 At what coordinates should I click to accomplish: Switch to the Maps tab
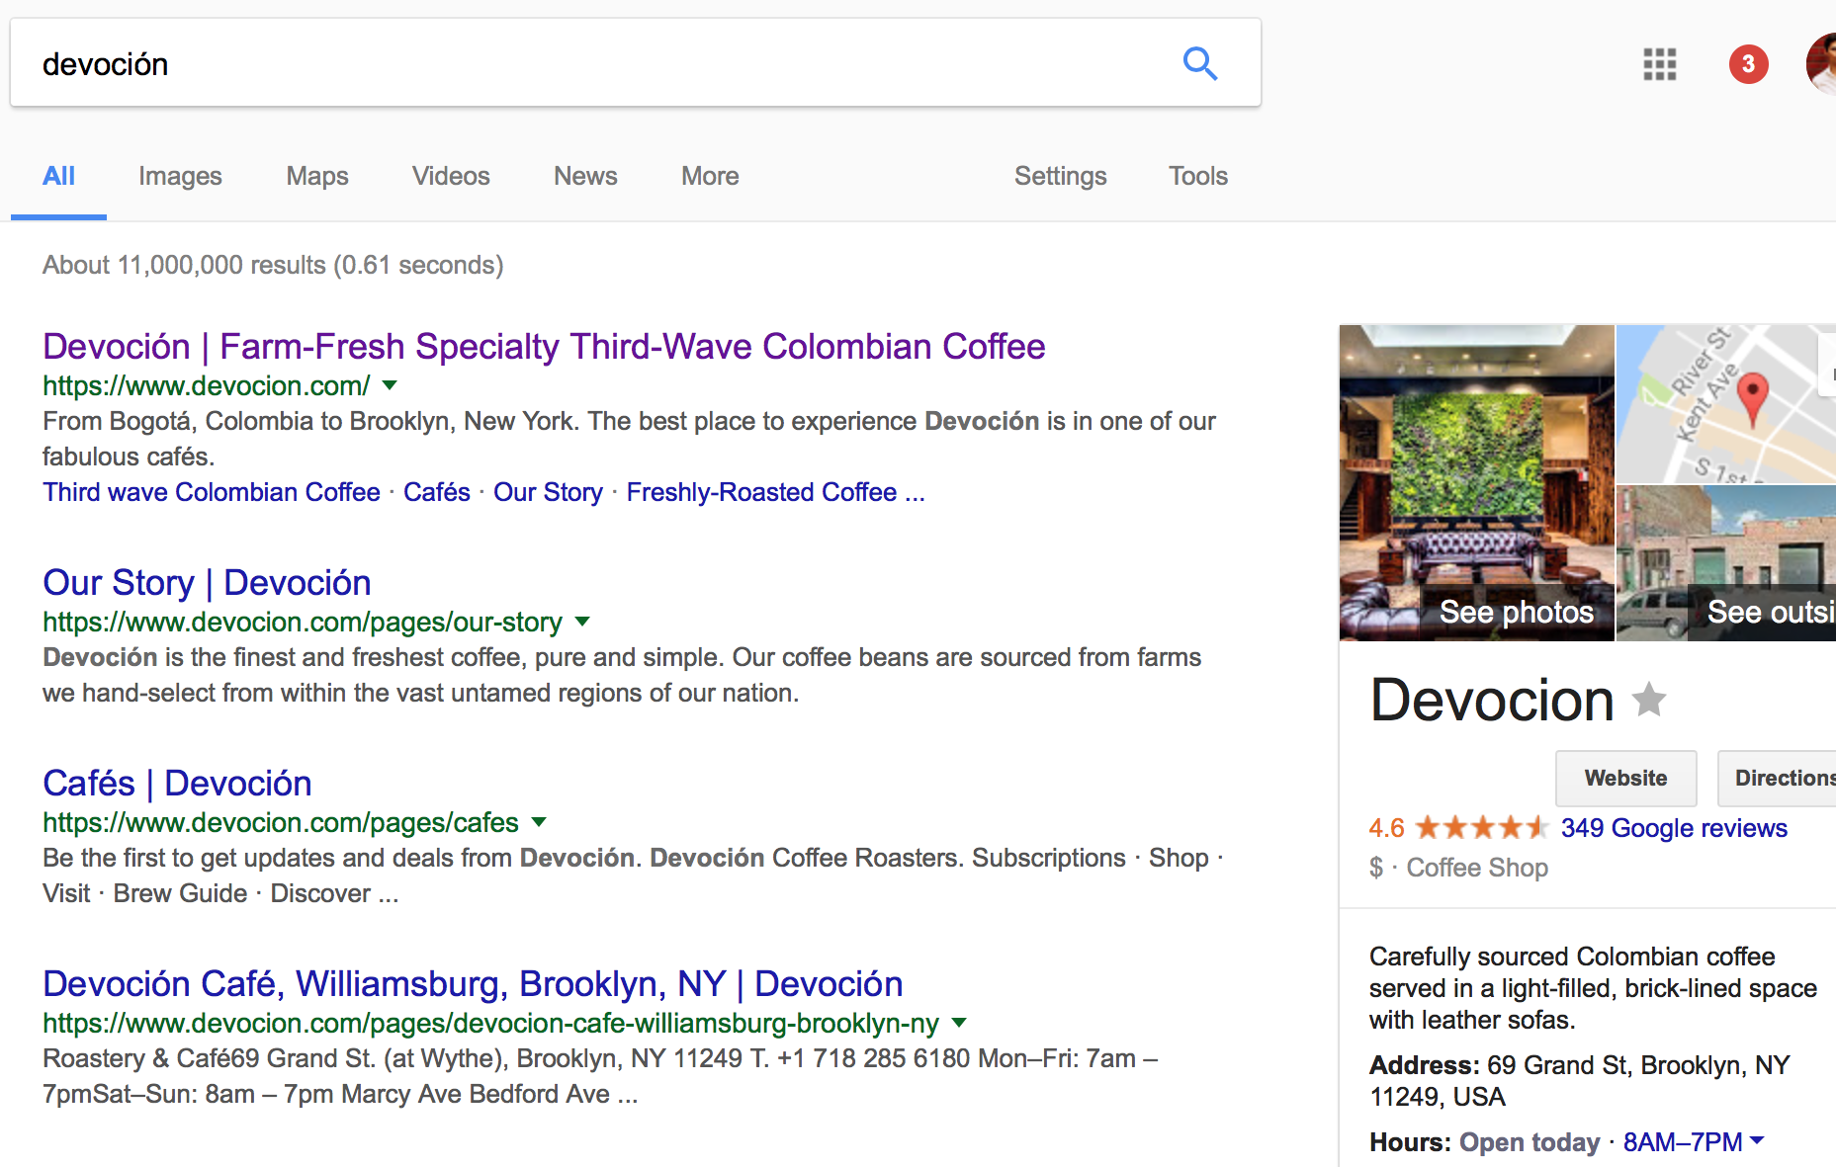[x=317, y=176]
